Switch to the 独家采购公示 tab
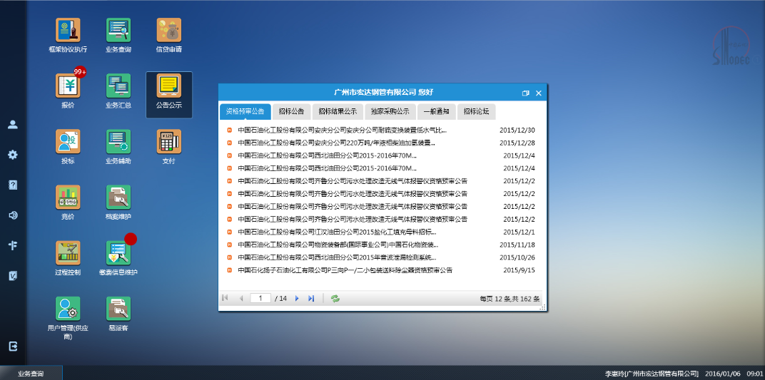The width and height of the screenshot is (765, 380). click(390, 112)
